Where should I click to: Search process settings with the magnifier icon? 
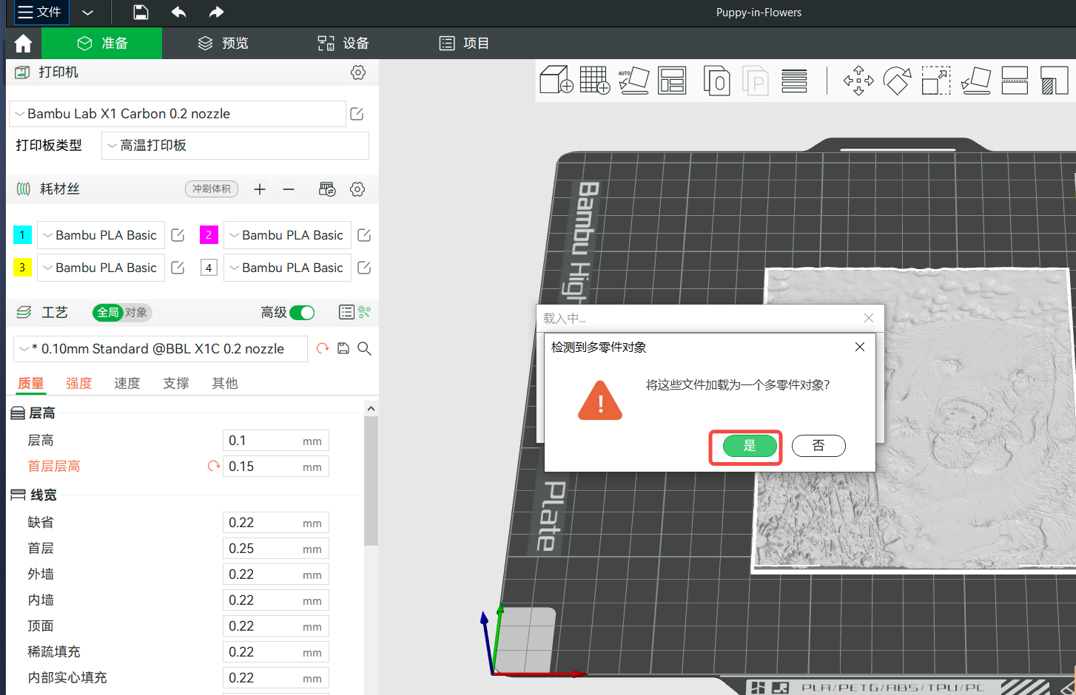pyautogui.click(x=364, y=348)
